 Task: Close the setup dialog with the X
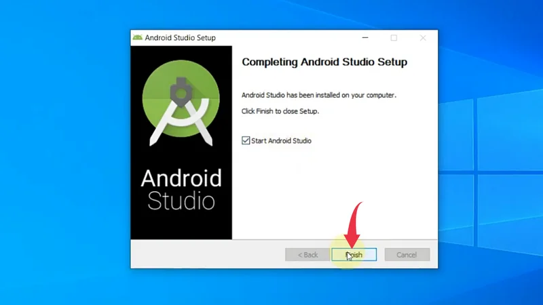[x=422, y=38]
